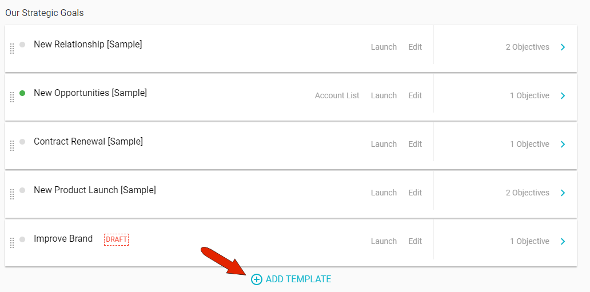Open the Contract Renewal [Sample] title
This screenshot has width=590, height=292.
[88, 141]
